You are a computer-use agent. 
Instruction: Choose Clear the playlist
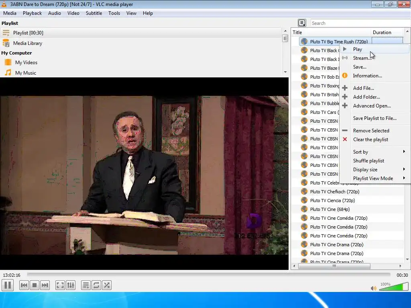click(375, 139)
